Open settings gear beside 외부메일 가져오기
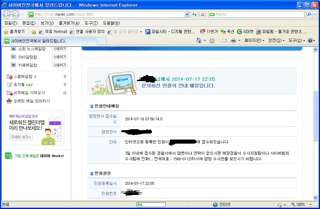This screenshot has width=320, height=209. click(x=65, y=93)
